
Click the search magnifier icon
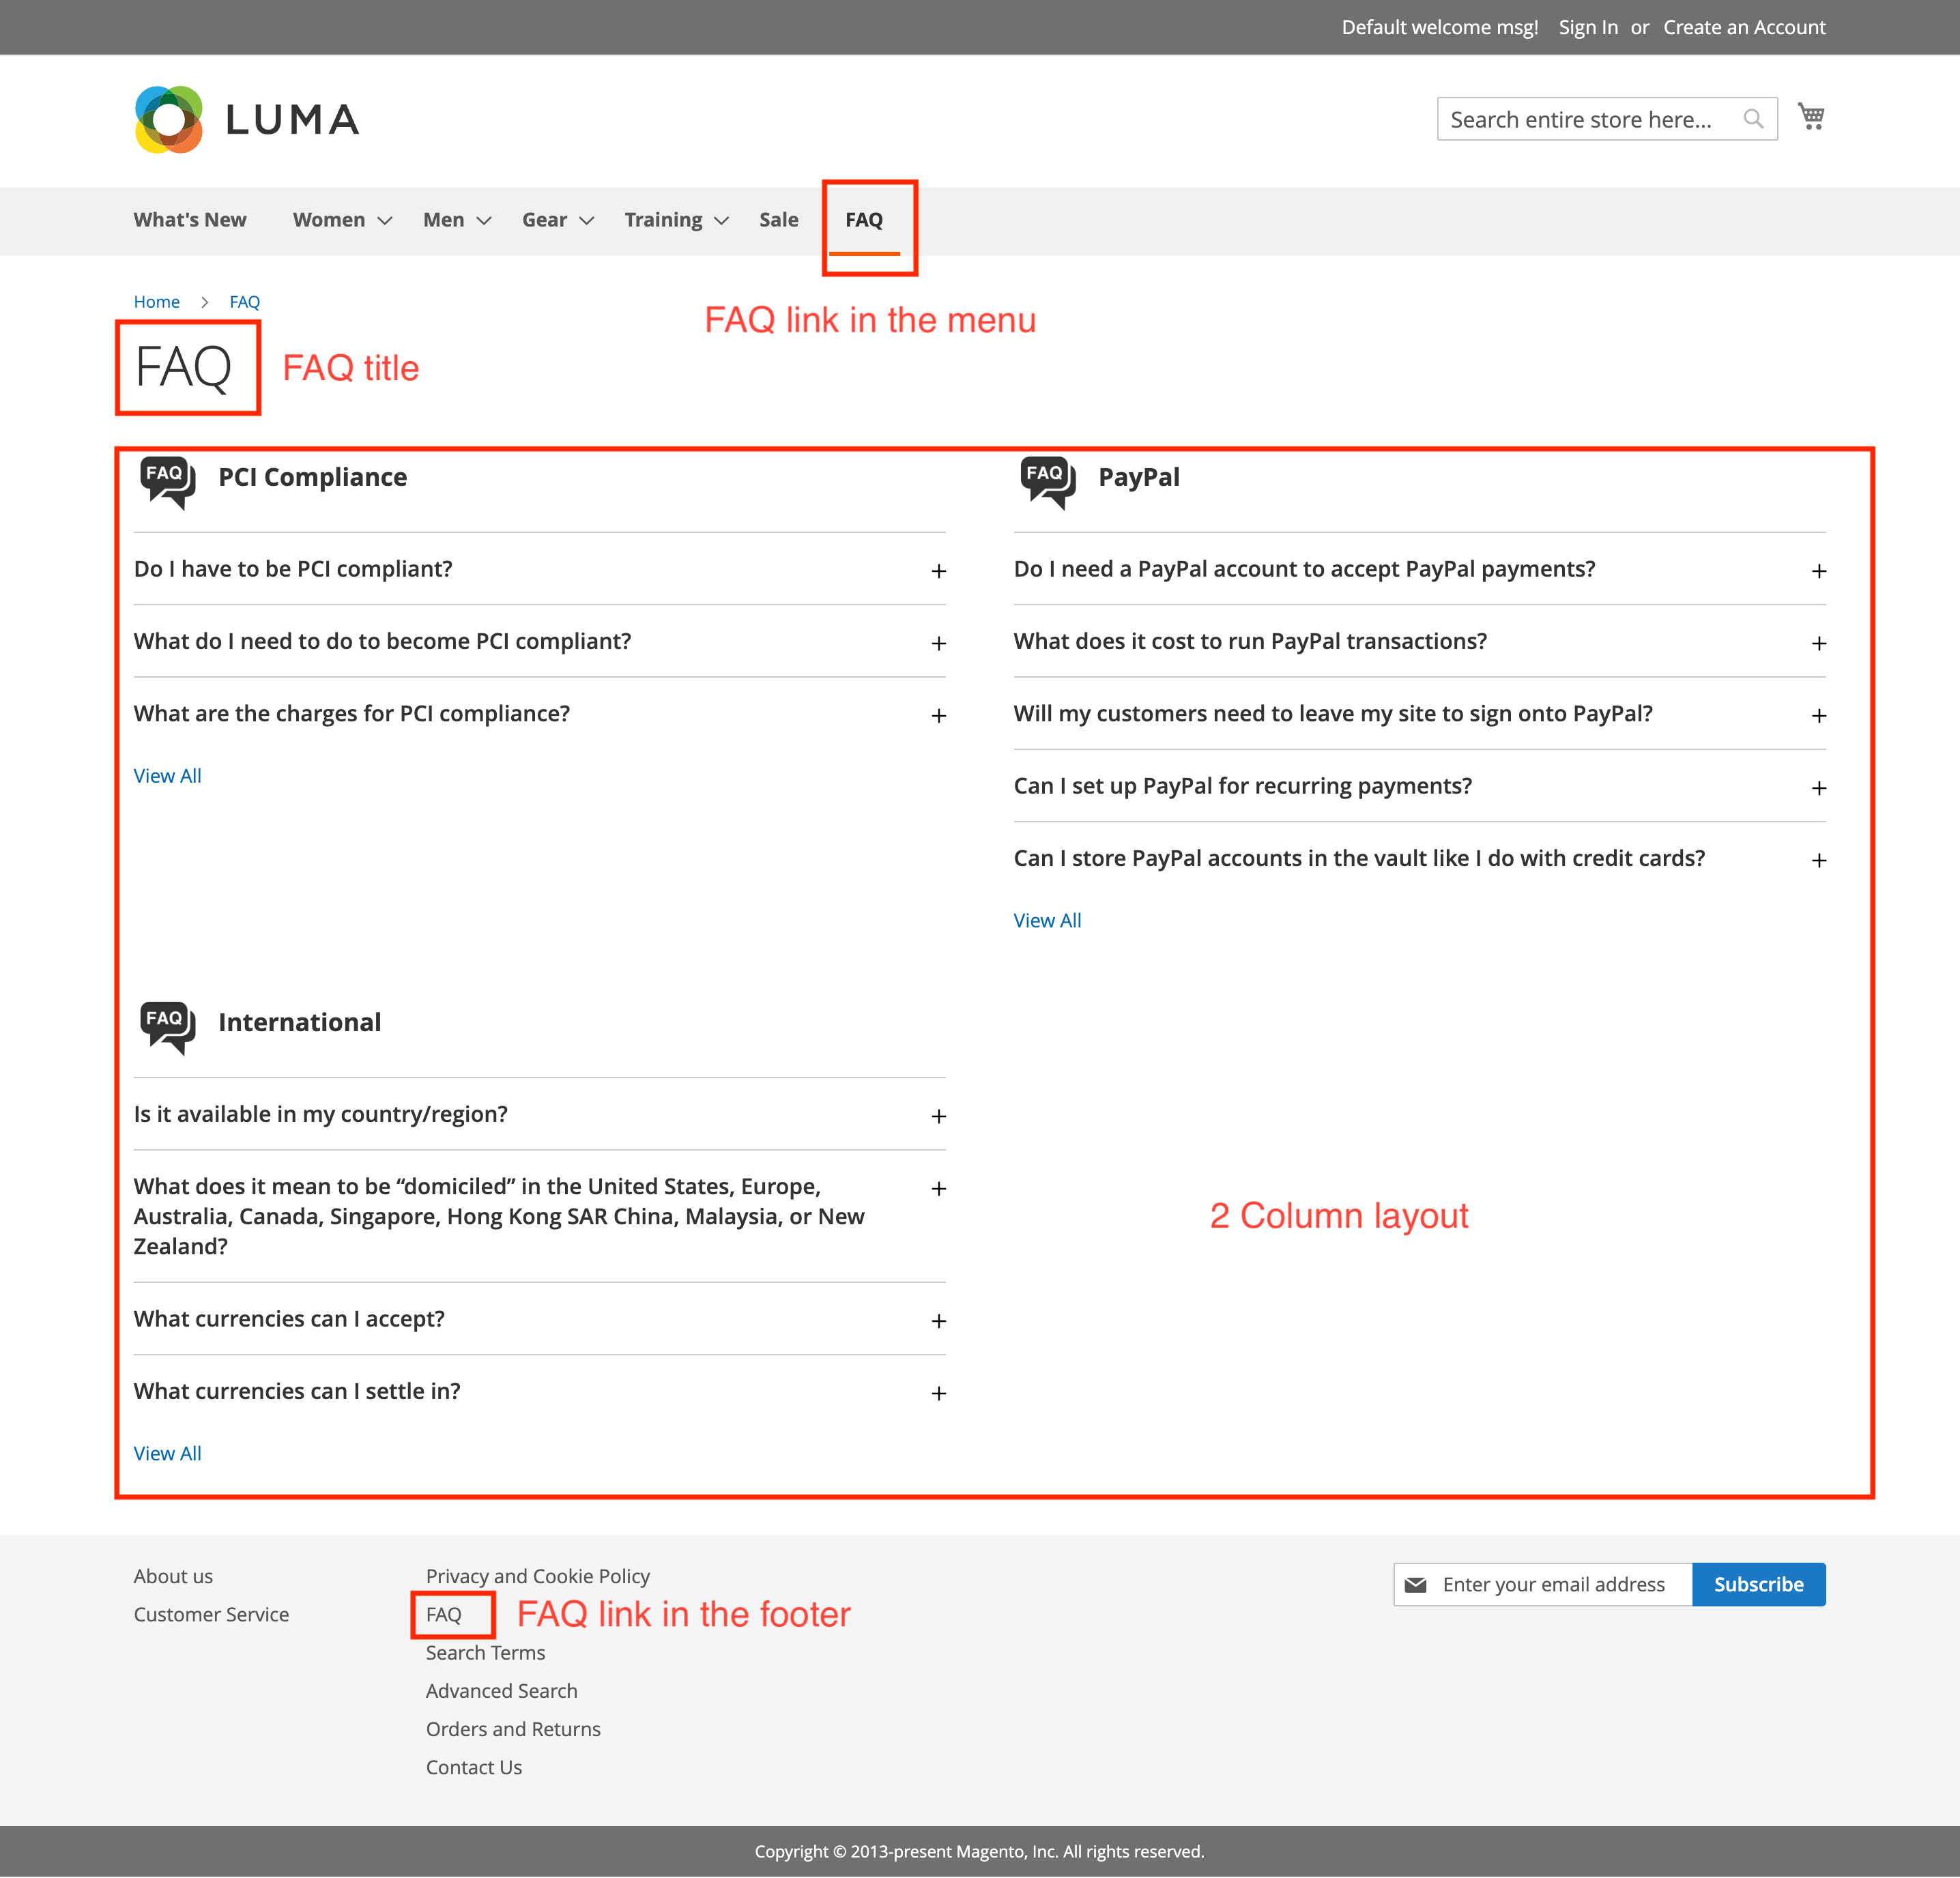click(1753, 119)
